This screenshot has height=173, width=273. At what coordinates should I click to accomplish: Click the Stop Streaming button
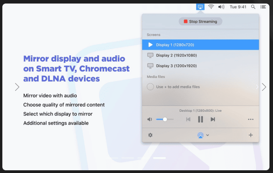[200, 22]
